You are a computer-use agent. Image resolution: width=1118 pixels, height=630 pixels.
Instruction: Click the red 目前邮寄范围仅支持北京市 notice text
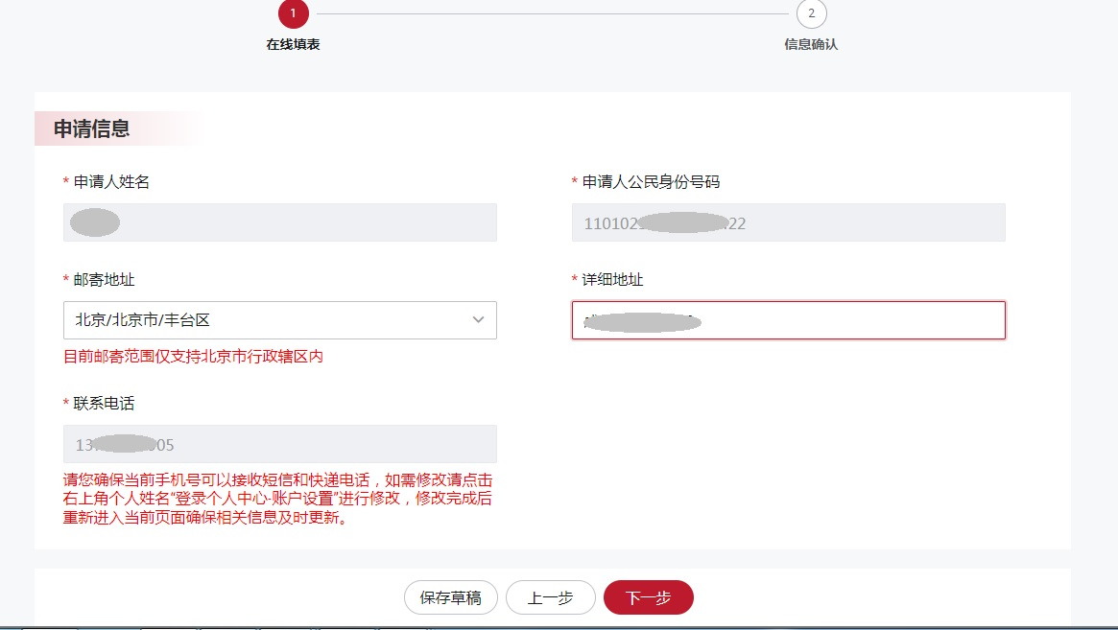(193, 357)
